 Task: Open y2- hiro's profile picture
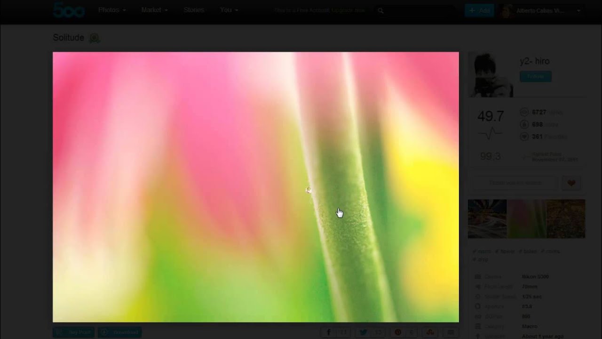491,74
